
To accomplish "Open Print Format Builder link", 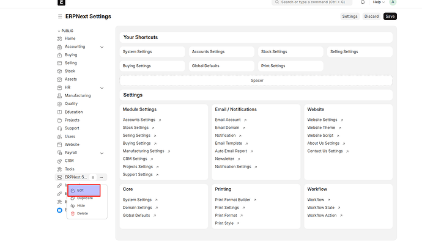I will click(233, 200).
